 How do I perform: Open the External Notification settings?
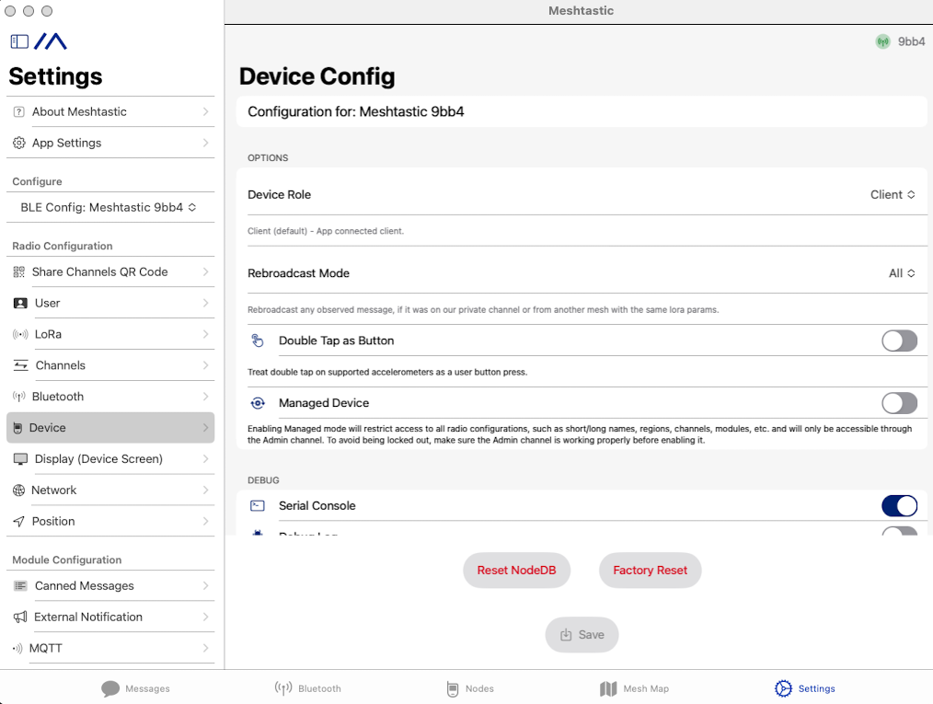pos(110,617)
